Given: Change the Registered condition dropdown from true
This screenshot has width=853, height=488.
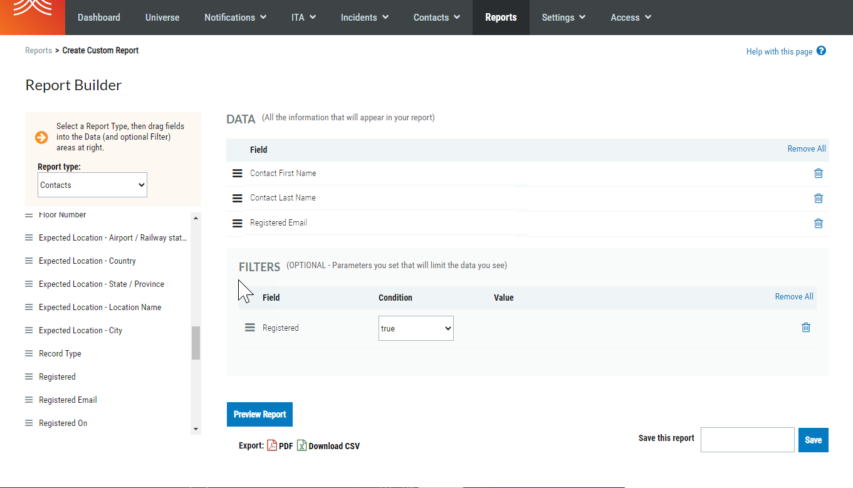Looking at the screenshot, I should tap(416, 328).
